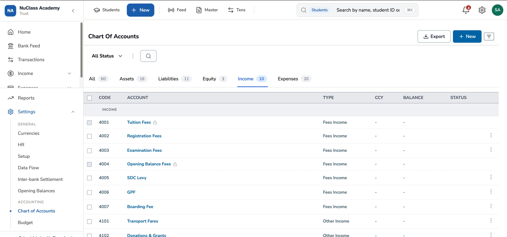507x237 pixels.
Task: Open the row menu for Examination Fees
Action: pyautogui.click(x=491, y=150)
